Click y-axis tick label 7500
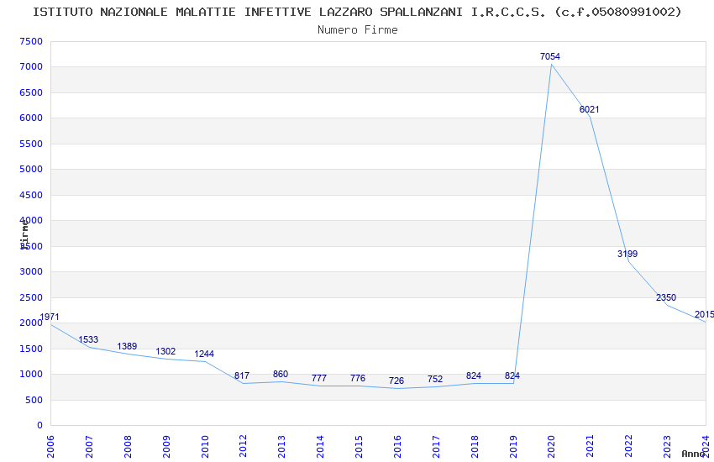The width and height of the screenshot is (714, 462). click(31, 41)
